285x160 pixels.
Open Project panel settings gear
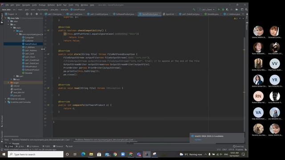(37, 14)
